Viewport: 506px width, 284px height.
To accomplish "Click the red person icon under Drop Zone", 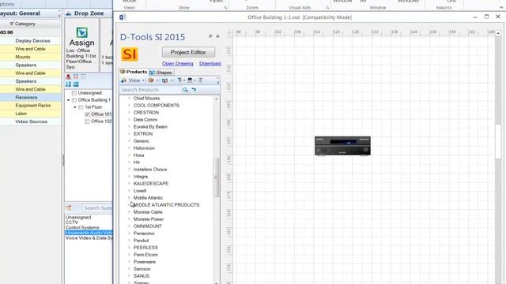I will (68, 77).
